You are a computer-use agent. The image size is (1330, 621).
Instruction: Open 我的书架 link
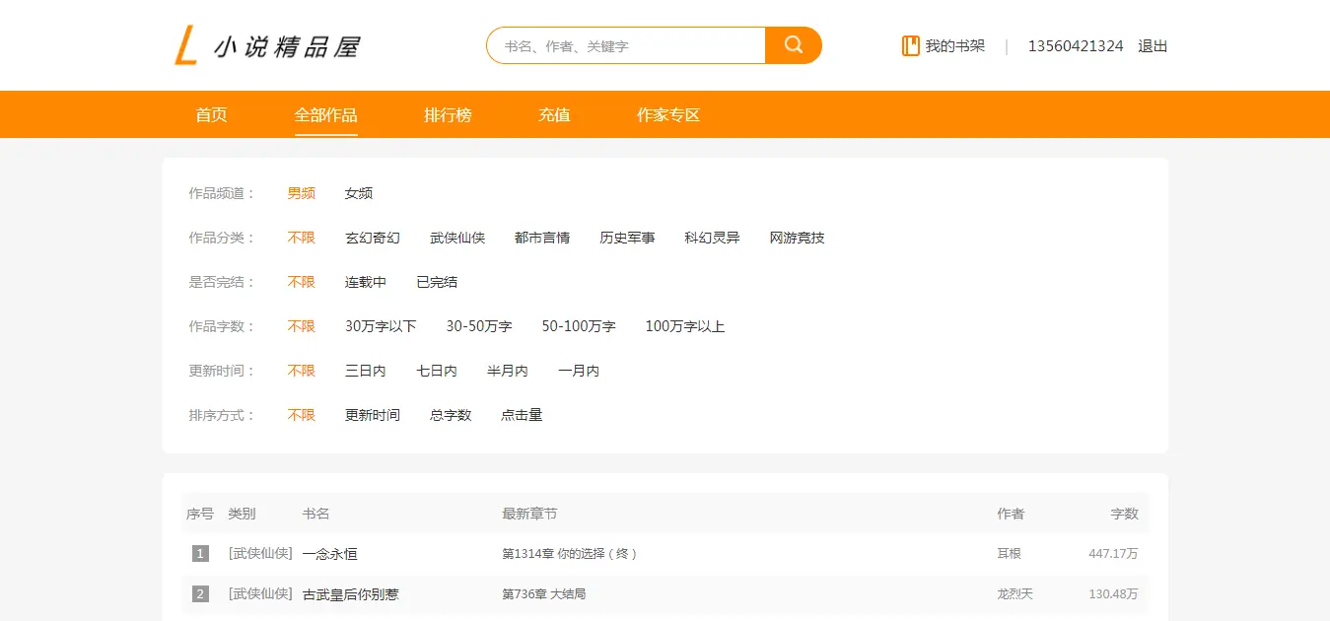(x=954, y=45)
